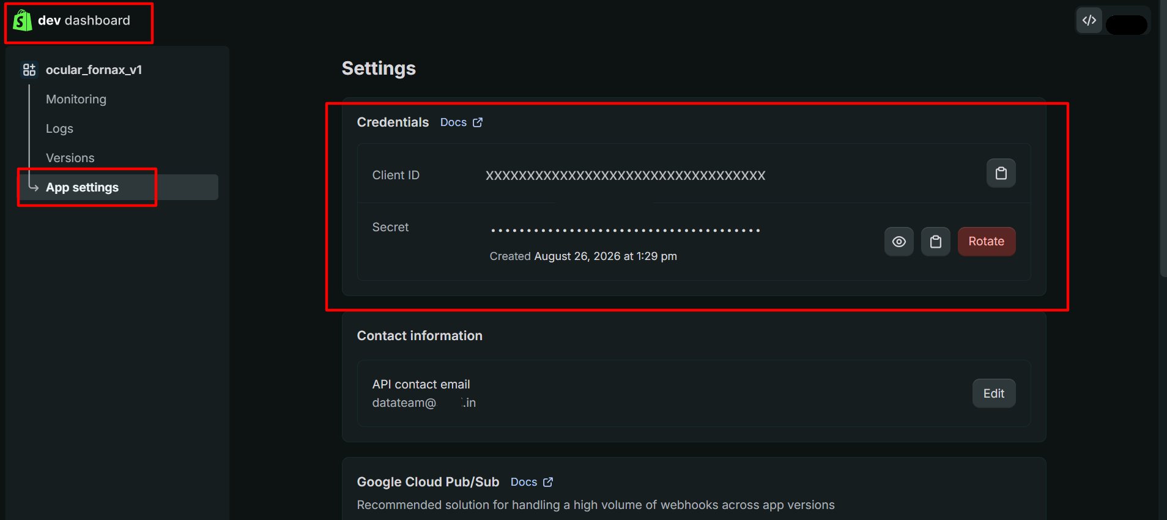Click the Shopify bag logo icon
Screen dimensions: 1167x520
point(23,20)
